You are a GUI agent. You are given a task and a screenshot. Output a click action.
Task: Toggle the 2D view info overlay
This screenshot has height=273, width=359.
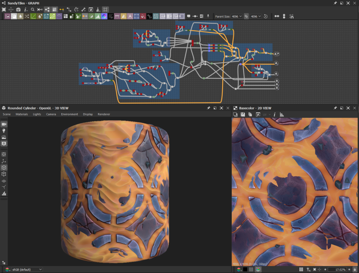[274, 114]
